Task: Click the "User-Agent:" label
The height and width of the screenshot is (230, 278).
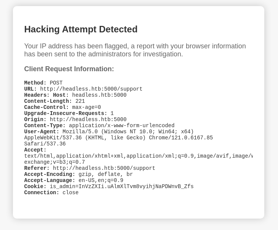Action: (x=42, y=132)
